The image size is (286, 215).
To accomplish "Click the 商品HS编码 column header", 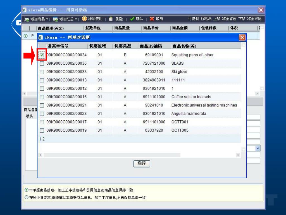I will [151, 46].
